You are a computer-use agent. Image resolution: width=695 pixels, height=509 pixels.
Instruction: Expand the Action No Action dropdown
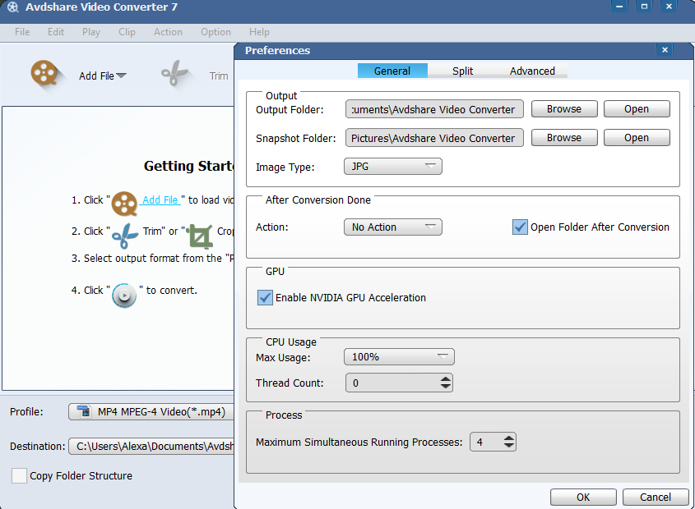tap(392, 227)
